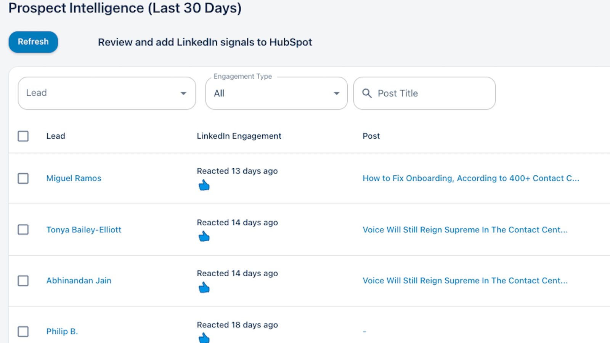Click the thumbs-up icon in Tonya Bailey-Elliott's row
The image size is (610, 343).
[x=204, y=236]
